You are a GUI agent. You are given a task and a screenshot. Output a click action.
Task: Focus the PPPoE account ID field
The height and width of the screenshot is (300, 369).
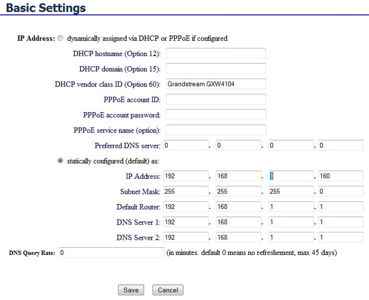click(215, 99)
